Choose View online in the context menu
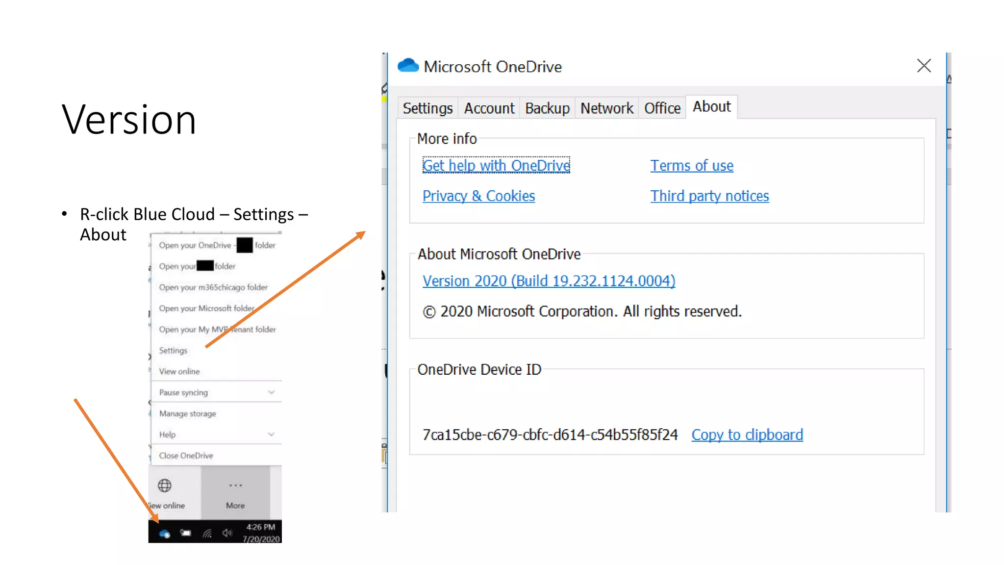The image size is (1004, 565). point(179,372)
